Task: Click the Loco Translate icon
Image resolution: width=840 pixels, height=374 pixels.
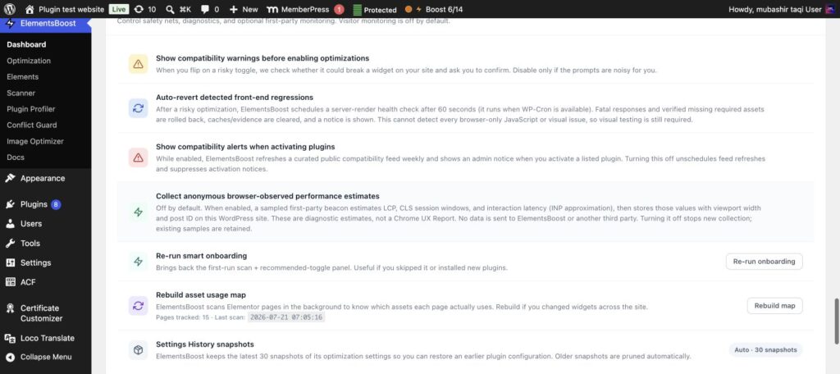Action: [10, 338]
